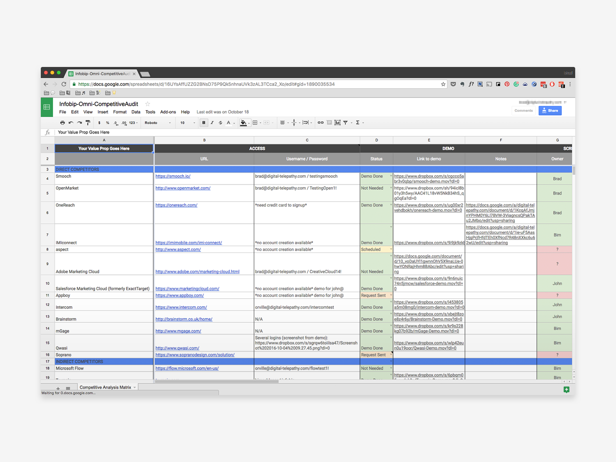Viewport: 616px width, 462px height.
Task: Open the onereach.com link
Action: click(x=176, y=205)
